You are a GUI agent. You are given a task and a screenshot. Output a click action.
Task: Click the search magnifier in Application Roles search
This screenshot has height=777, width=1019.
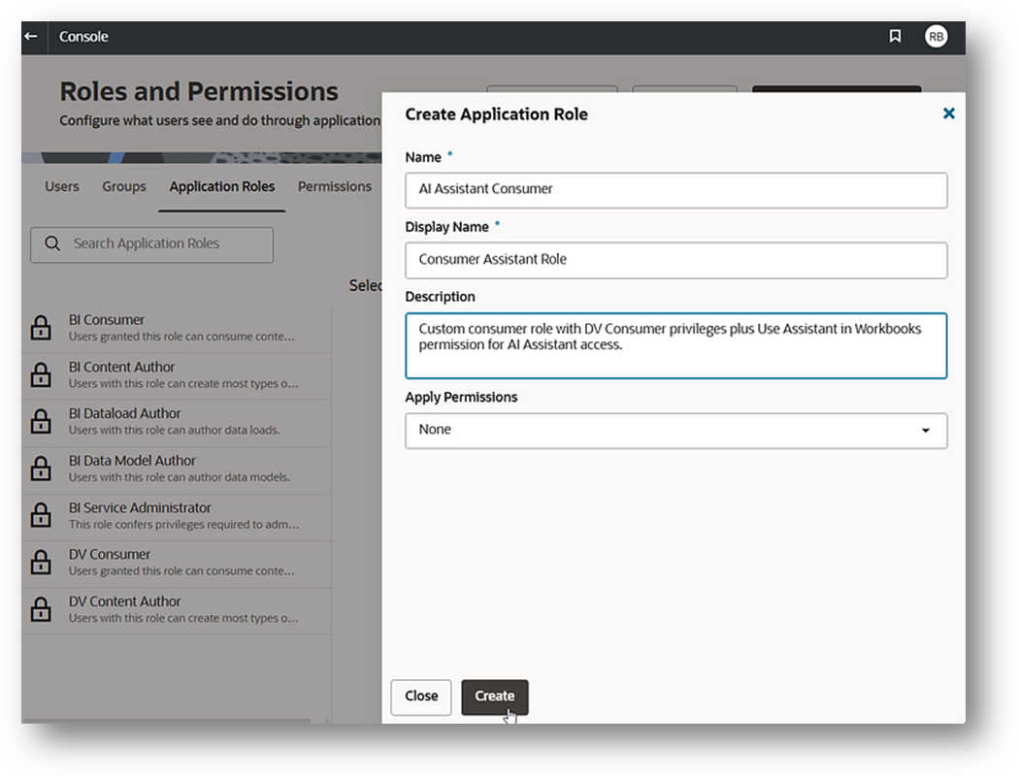click(x=53, y=244)
